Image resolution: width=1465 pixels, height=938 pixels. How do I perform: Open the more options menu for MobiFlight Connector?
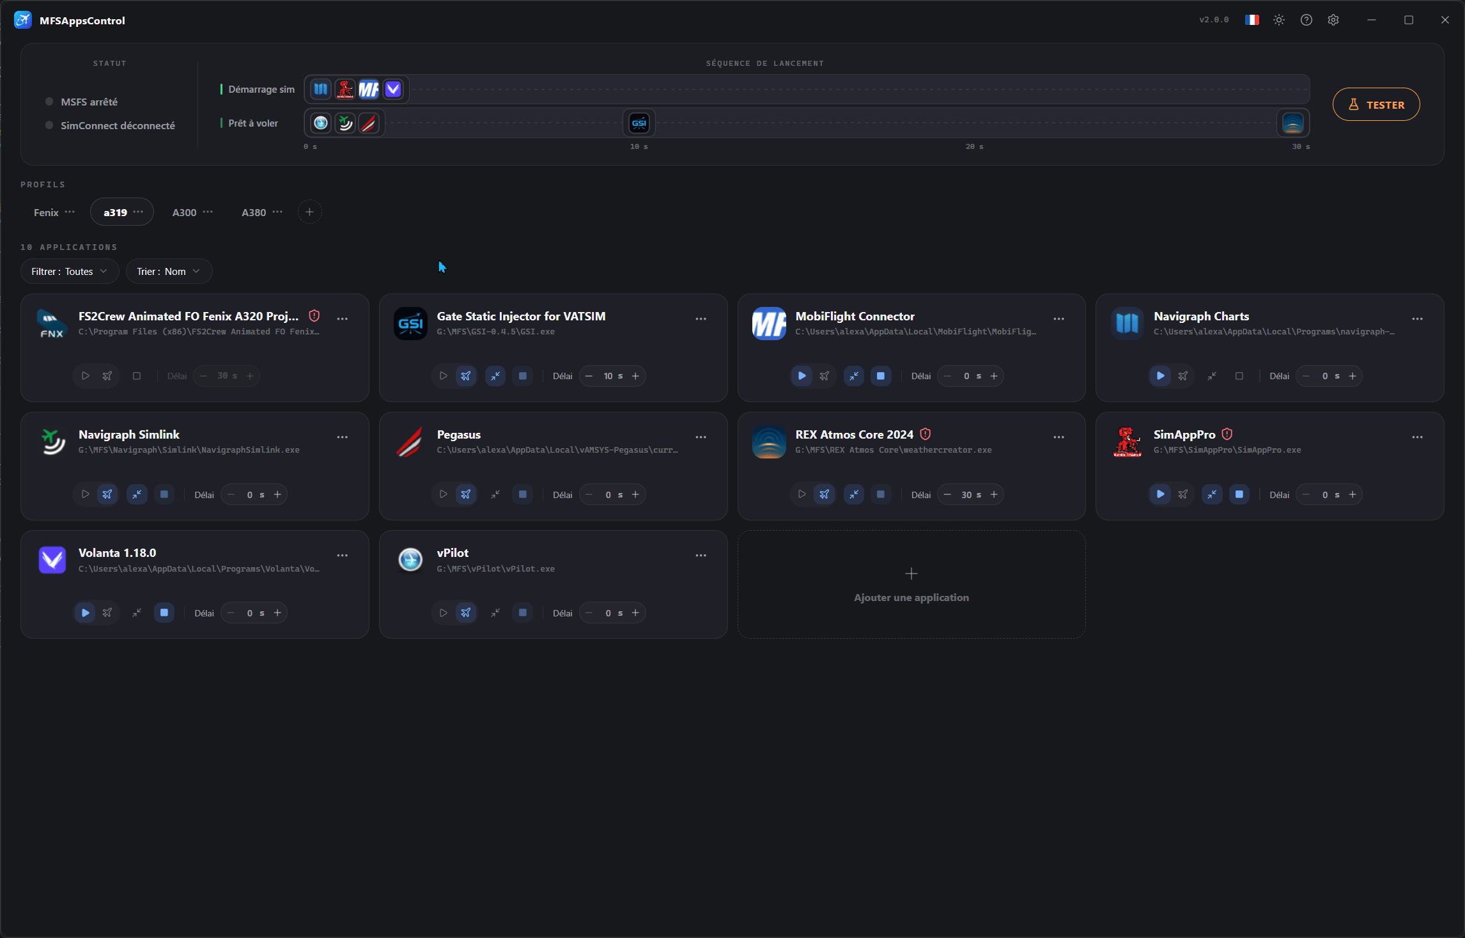point(1059,318)
